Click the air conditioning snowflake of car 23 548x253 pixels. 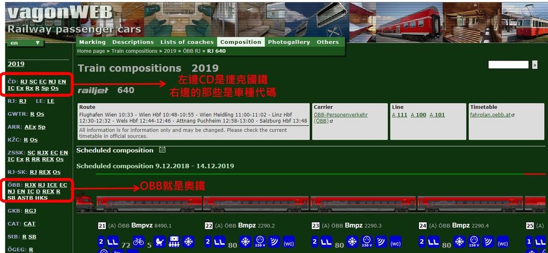[x=352, y=241]
